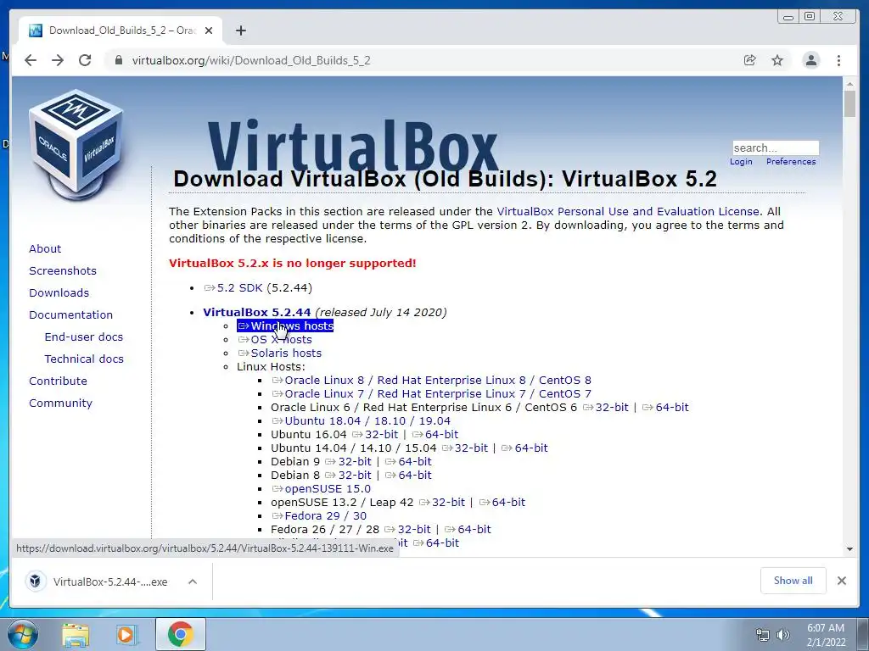
Task: Open the Screenshots sidebar link
Action: (x=63, y=270)
